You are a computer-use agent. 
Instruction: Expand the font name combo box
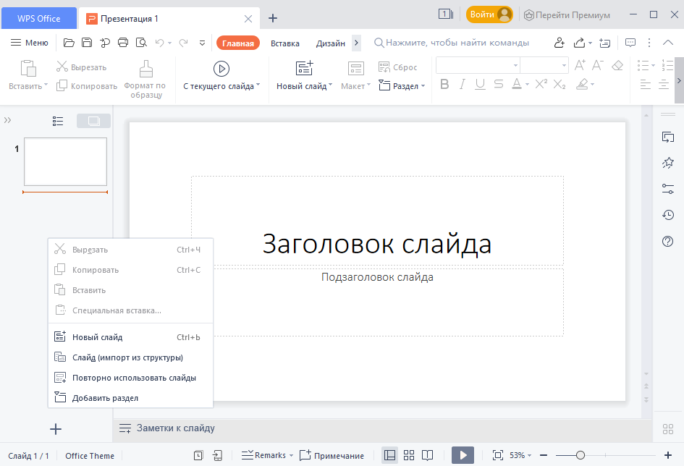point(515,65)
